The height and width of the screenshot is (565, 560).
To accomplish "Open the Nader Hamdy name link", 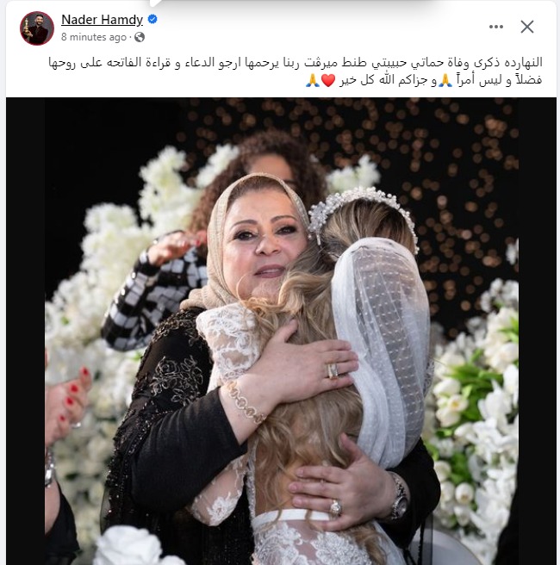I will pos(102,20).
